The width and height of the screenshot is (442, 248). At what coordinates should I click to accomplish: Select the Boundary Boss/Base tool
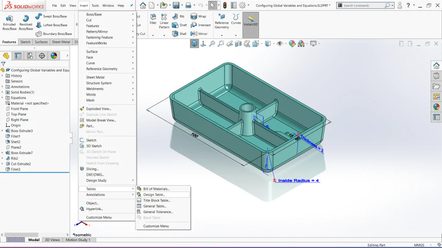[54, 34]
